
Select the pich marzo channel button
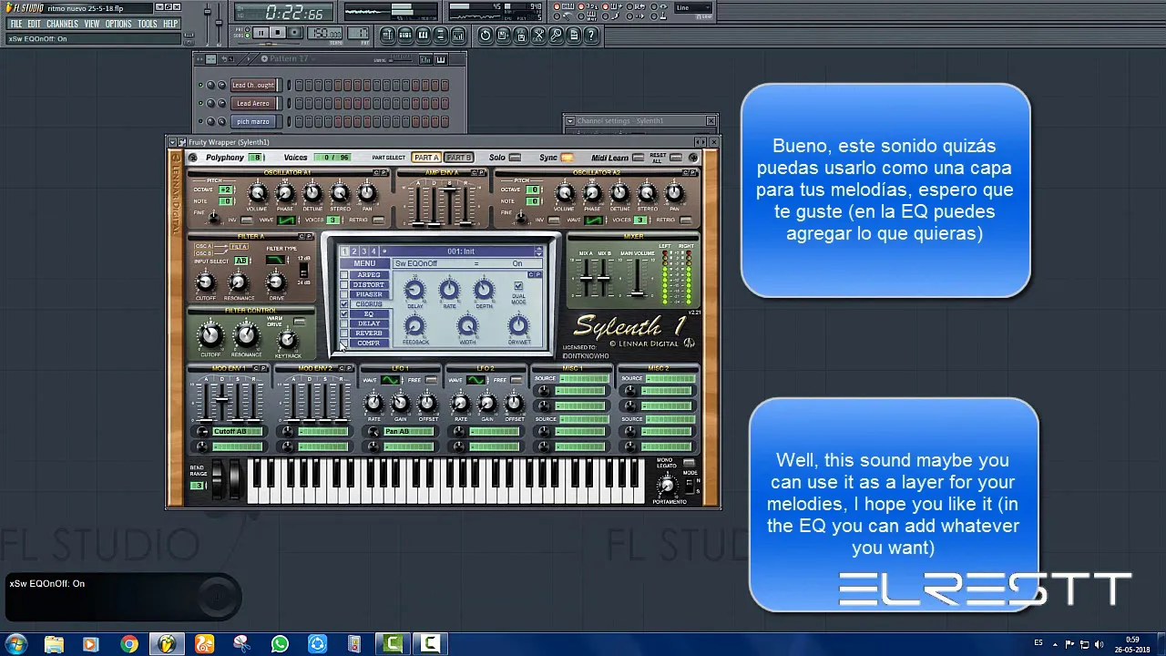252,121
